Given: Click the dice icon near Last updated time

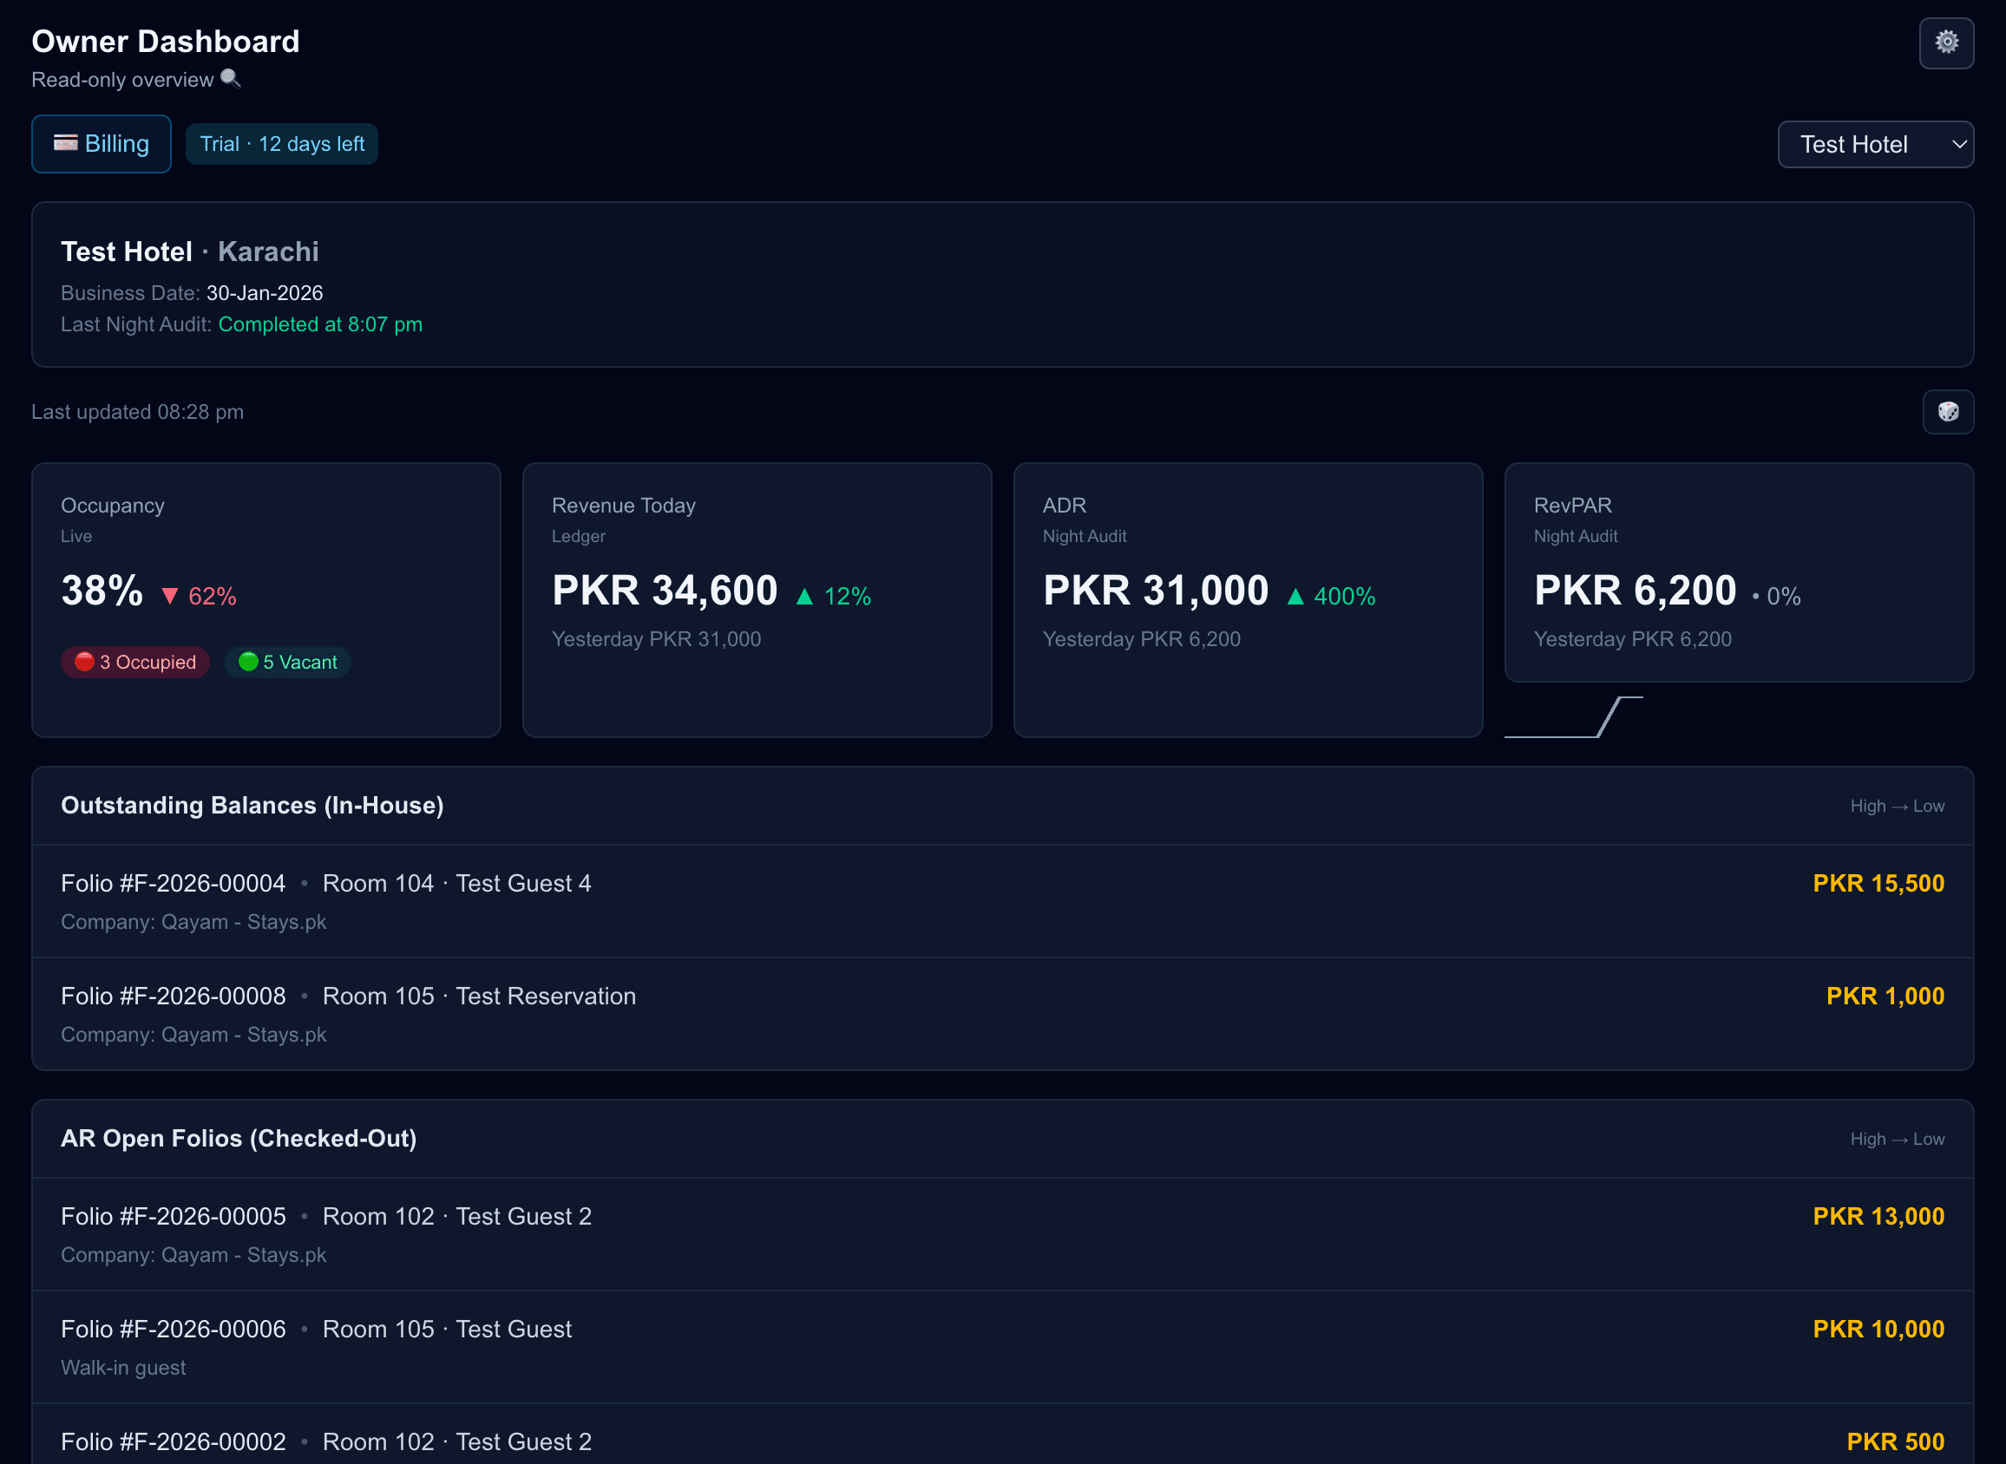Looking at the screenshot, I should [x=1948, y=411].
